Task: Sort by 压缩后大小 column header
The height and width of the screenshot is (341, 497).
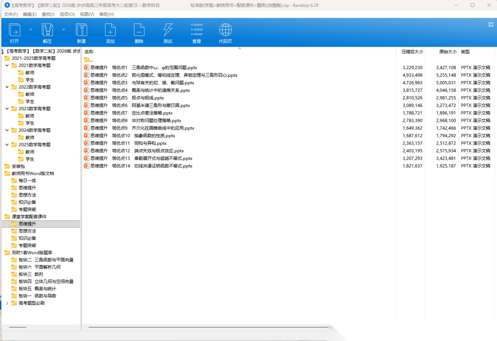Action: (412, 52)
